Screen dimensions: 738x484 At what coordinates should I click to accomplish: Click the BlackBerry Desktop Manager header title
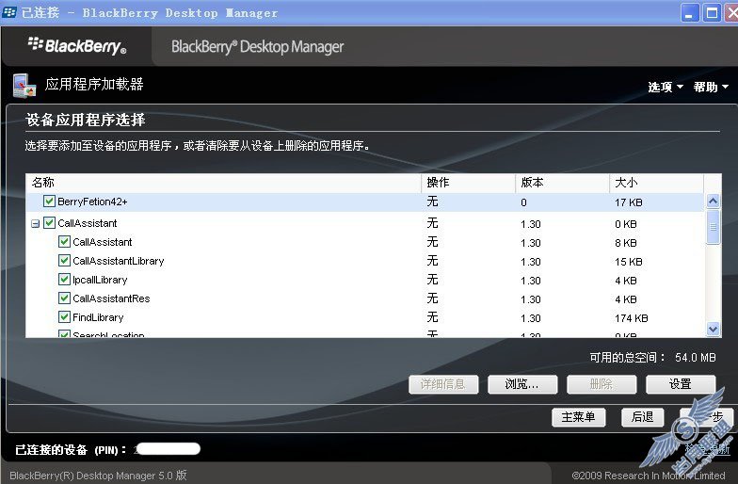pos(258,47)
